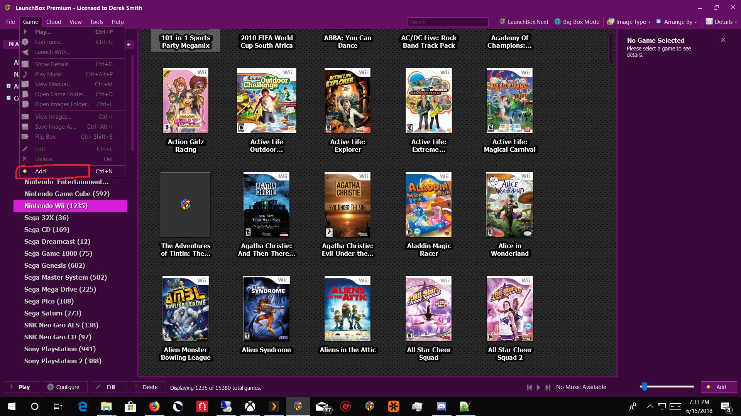Select Sega Master System (582) platform
This screenshot has height=416, width=741.
pyautogui.click(x=65, y=277)
